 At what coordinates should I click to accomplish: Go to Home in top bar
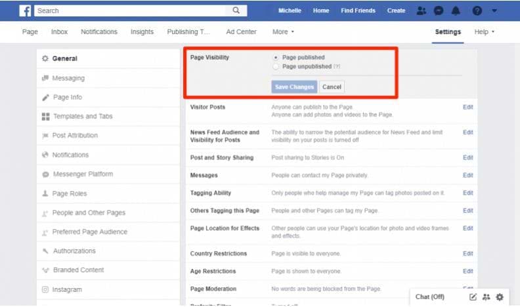(x=320, y=10)
